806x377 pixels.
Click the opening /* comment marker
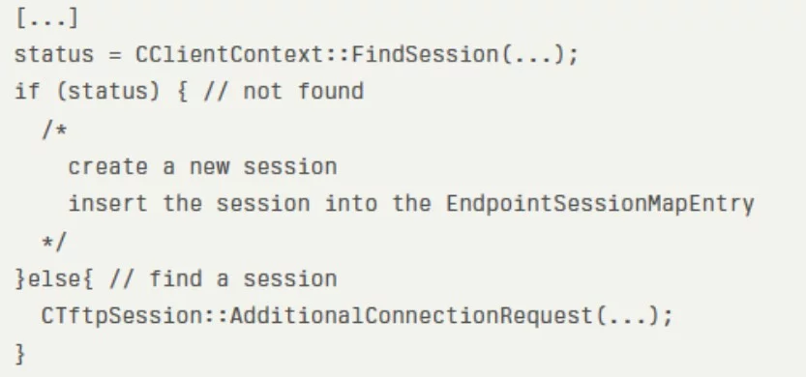click(x=54, y=129)
